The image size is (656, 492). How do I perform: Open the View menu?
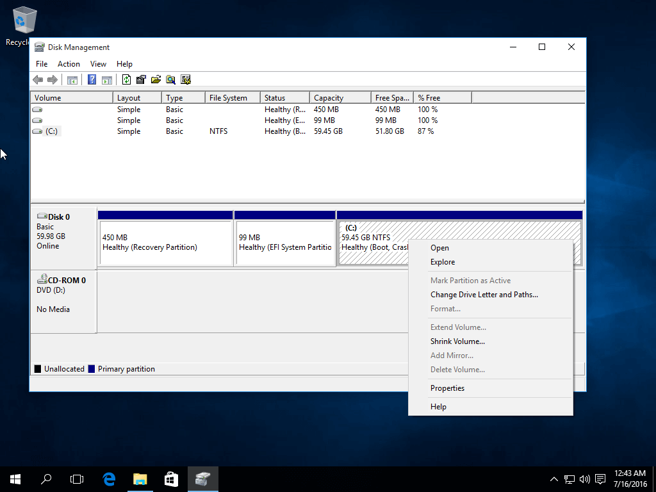coord(98,64)
